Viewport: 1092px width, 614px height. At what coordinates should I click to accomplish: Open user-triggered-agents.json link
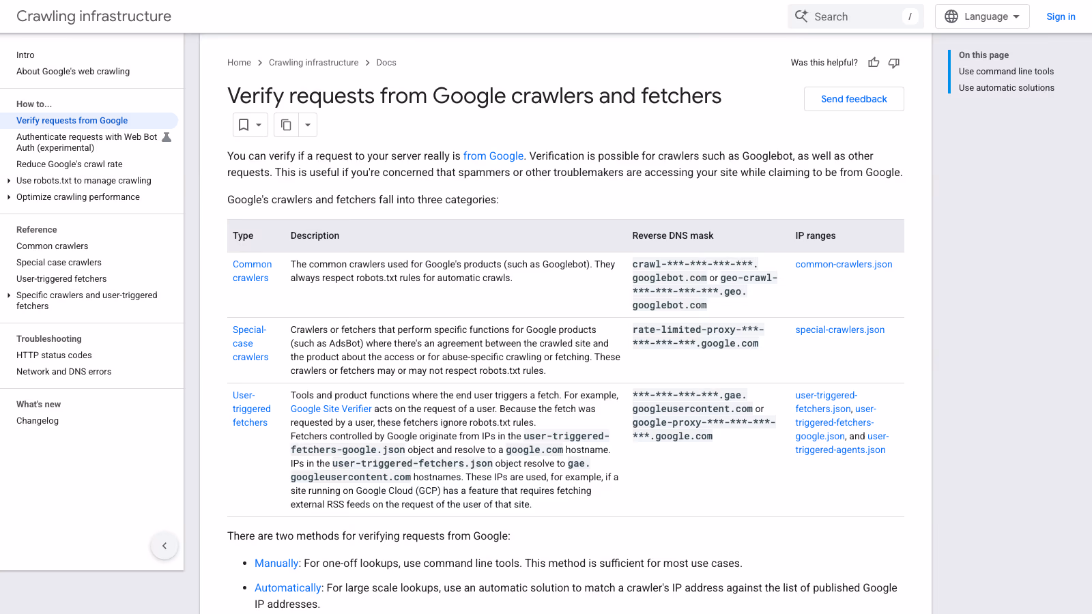pyautogui.click(x=841, y=443)
